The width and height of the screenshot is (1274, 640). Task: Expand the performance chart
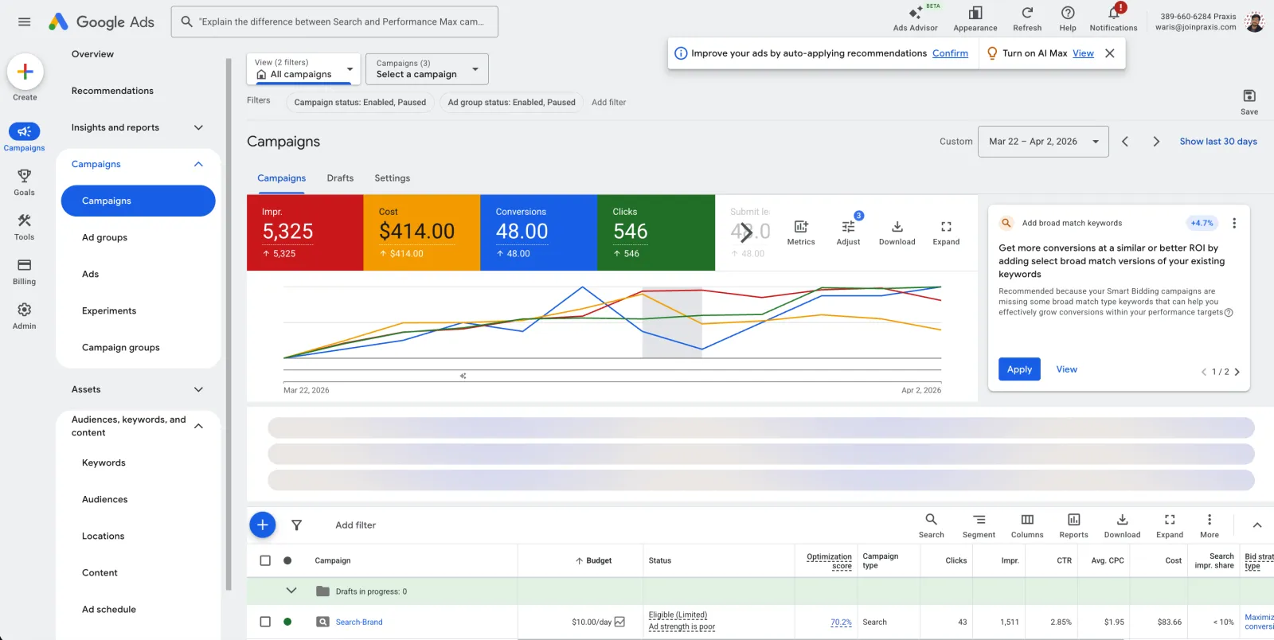coord(946,232)
